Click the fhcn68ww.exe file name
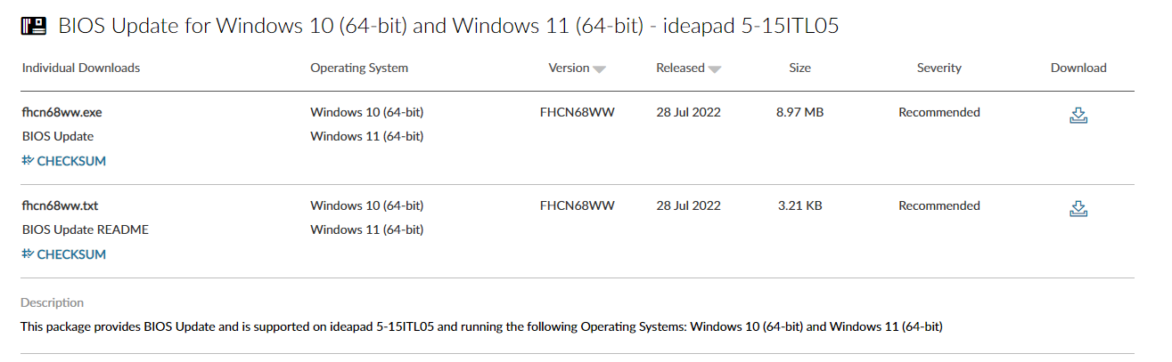The width and height of the screenshot is (1172, 362). (x=56, y=113)
